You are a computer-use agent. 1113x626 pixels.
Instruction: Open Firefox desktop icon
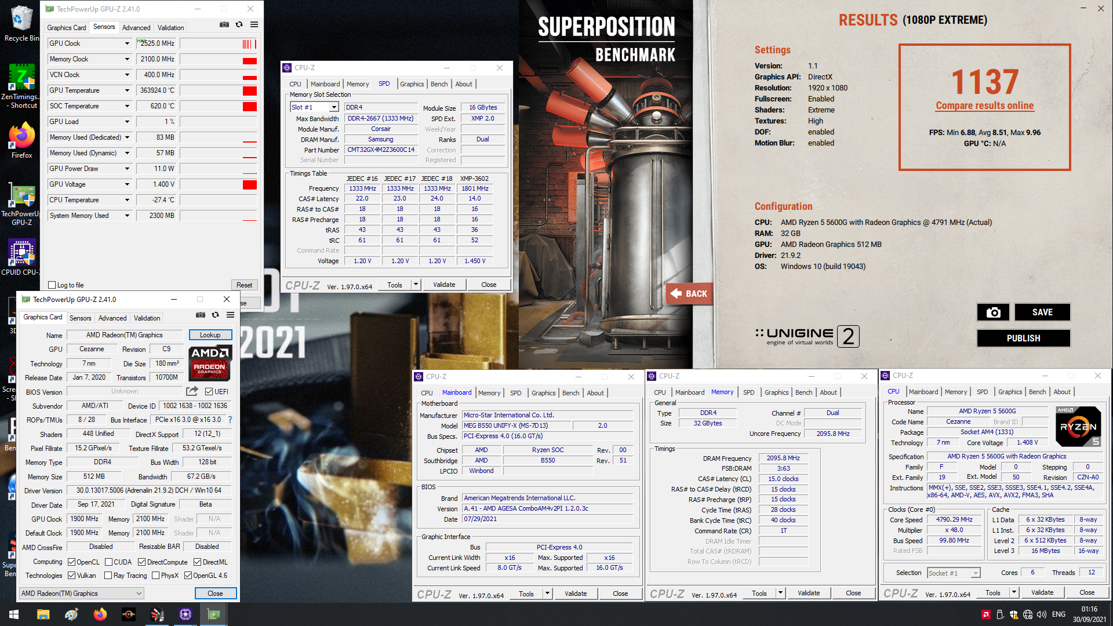22,140
